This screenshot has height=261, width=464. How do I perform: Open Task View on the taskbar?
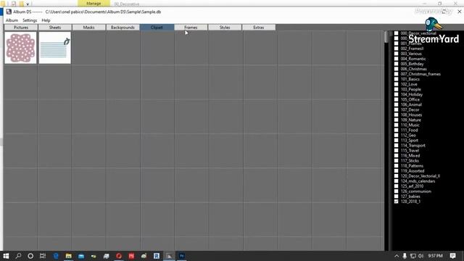click(43, 256)
